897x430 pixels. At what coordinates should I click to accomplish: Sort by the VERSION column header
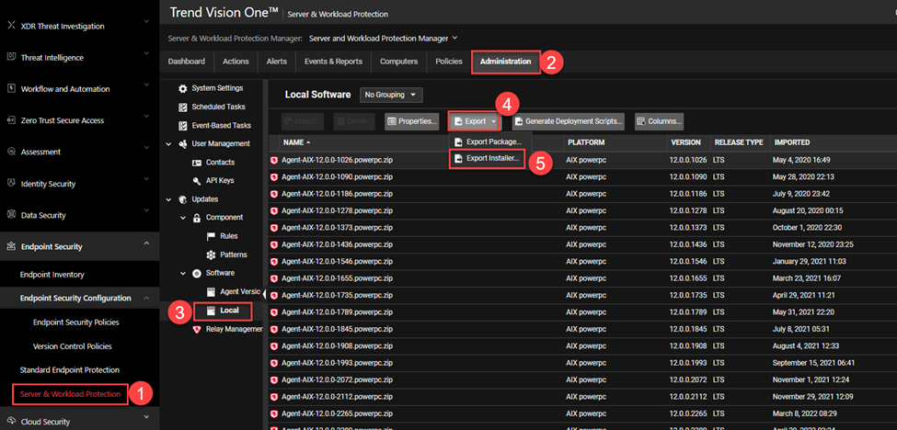click(x=684, y=142)
